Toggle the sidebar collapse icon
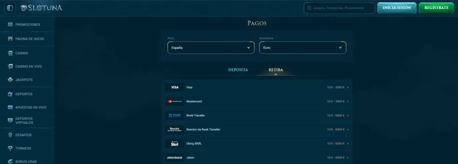Screen dimensions: 458x164 tap(10, 8)
